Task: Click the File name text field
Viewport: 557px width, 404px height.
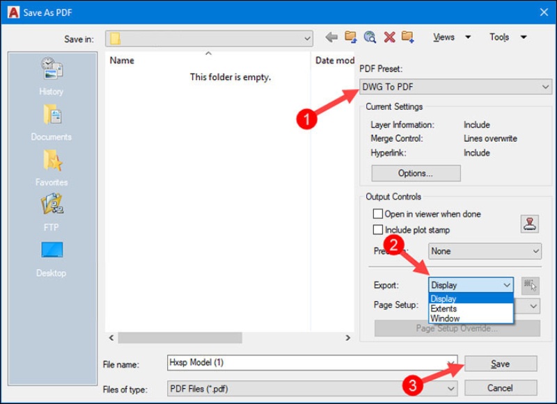Action: click(x=312, y=363)
